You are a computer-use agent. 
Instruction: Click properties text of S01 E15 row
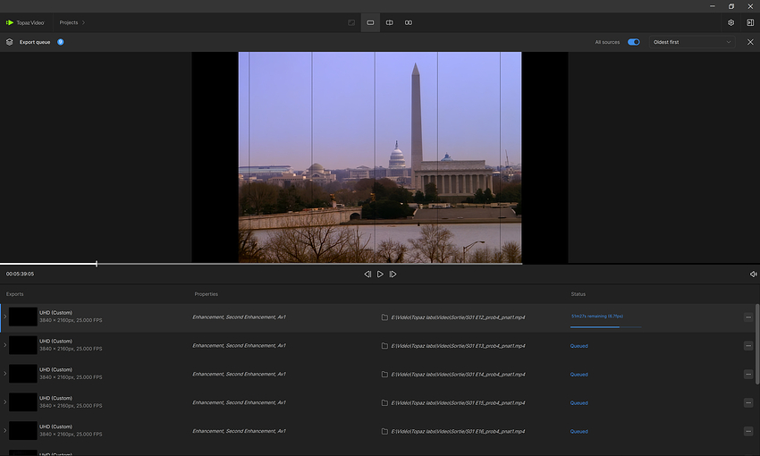(x=239, y=402)
